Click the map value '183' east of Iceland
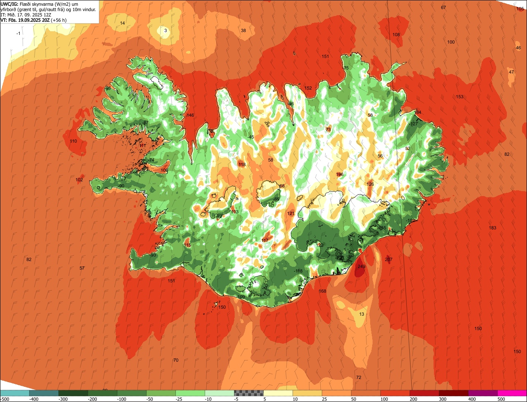527x402 pixels. [492, 228]
